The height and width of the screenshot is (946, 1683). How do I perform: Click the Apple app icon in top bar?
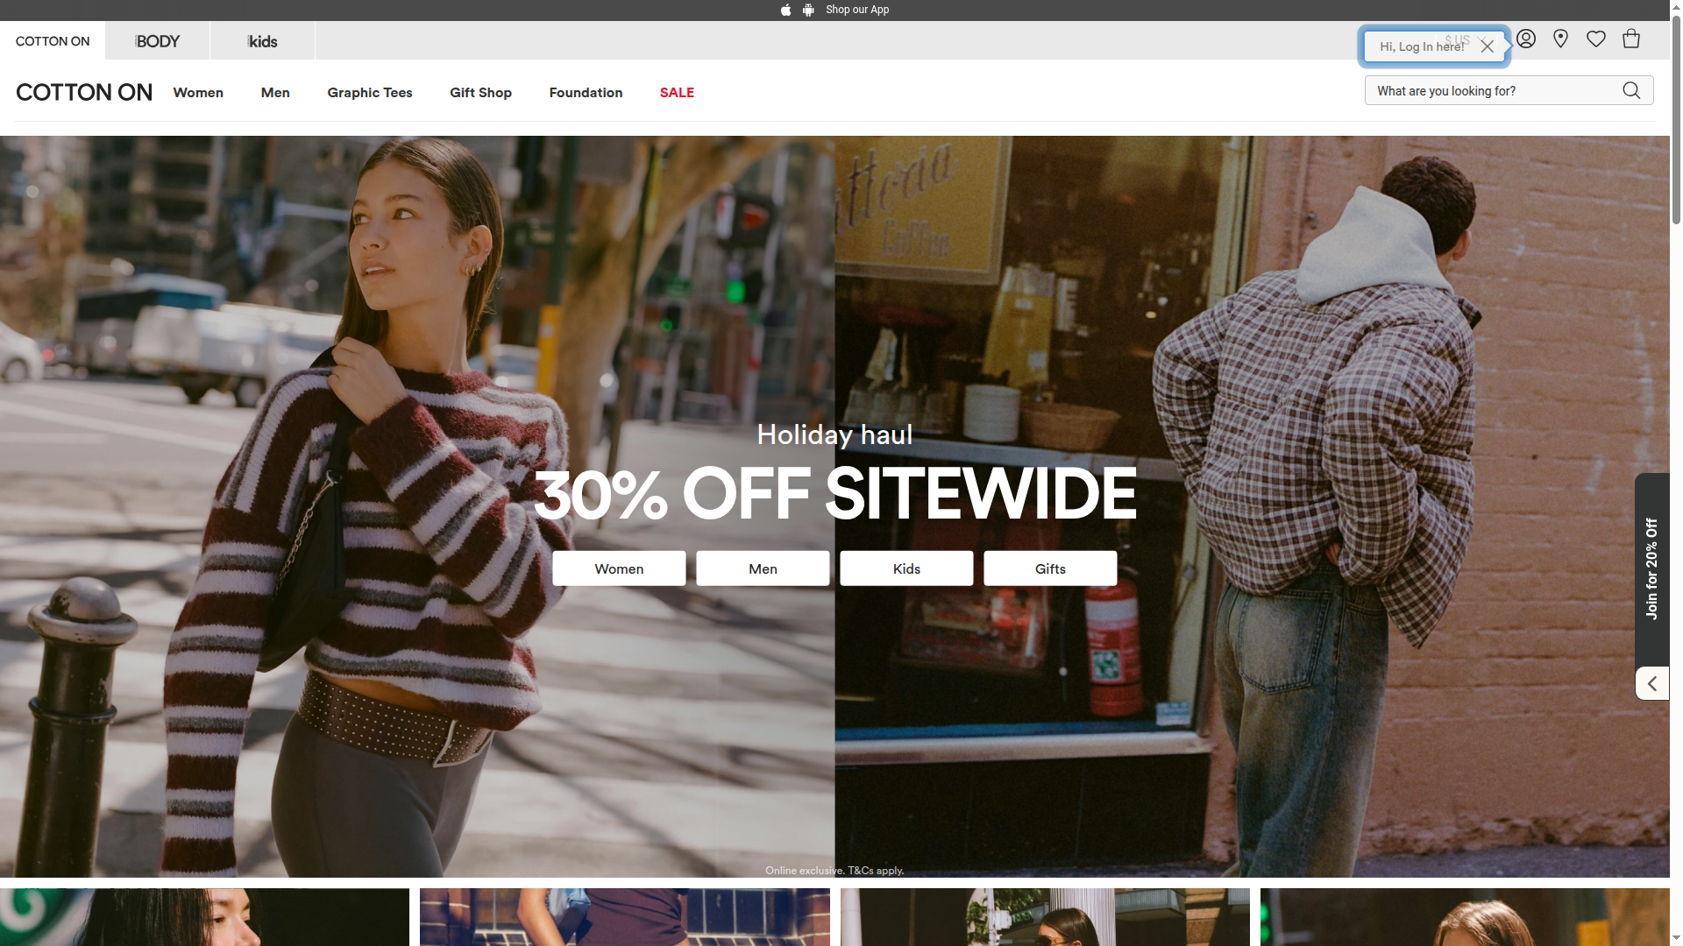(785, 10)
